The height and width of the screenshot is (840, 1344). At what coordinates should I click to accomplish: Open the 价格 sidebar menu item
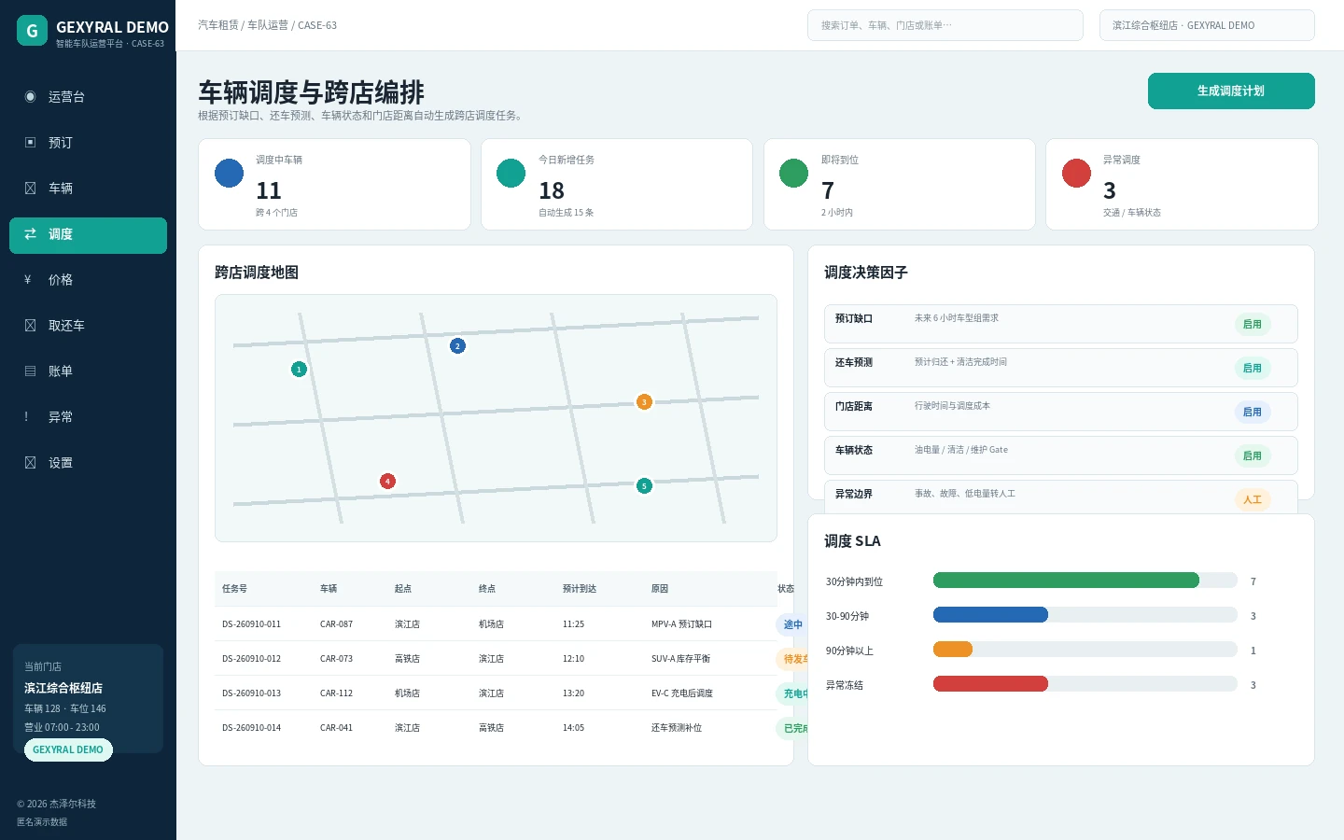point(88,280)
